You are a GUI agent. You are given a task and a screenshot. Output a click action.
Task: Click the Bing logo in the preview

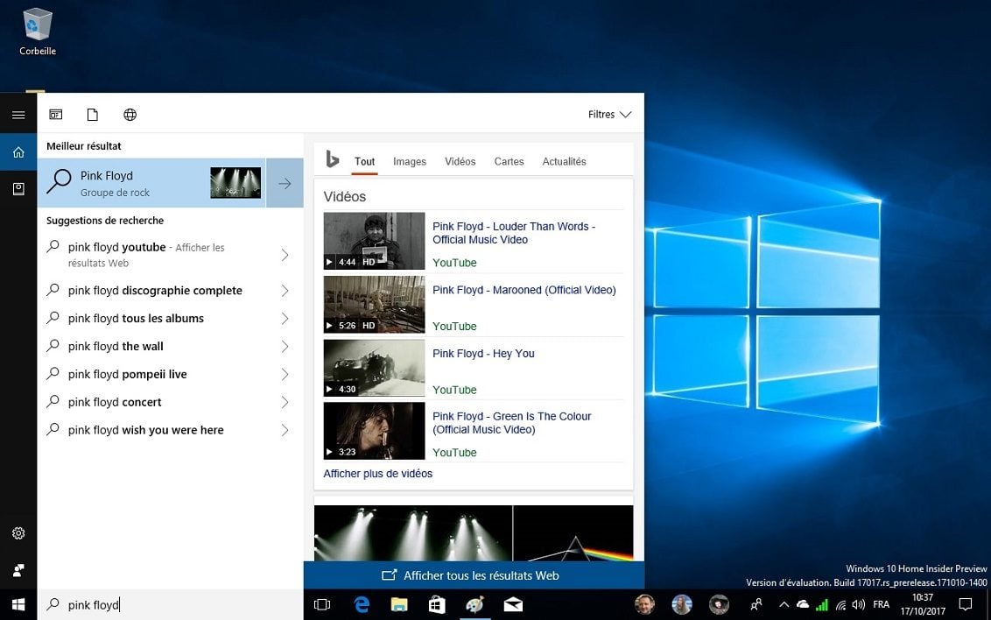tap(333, 159)
